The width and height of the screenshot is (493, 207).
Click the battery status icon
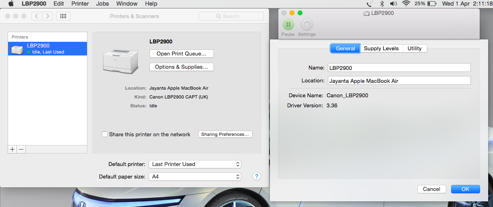(432, 4)
